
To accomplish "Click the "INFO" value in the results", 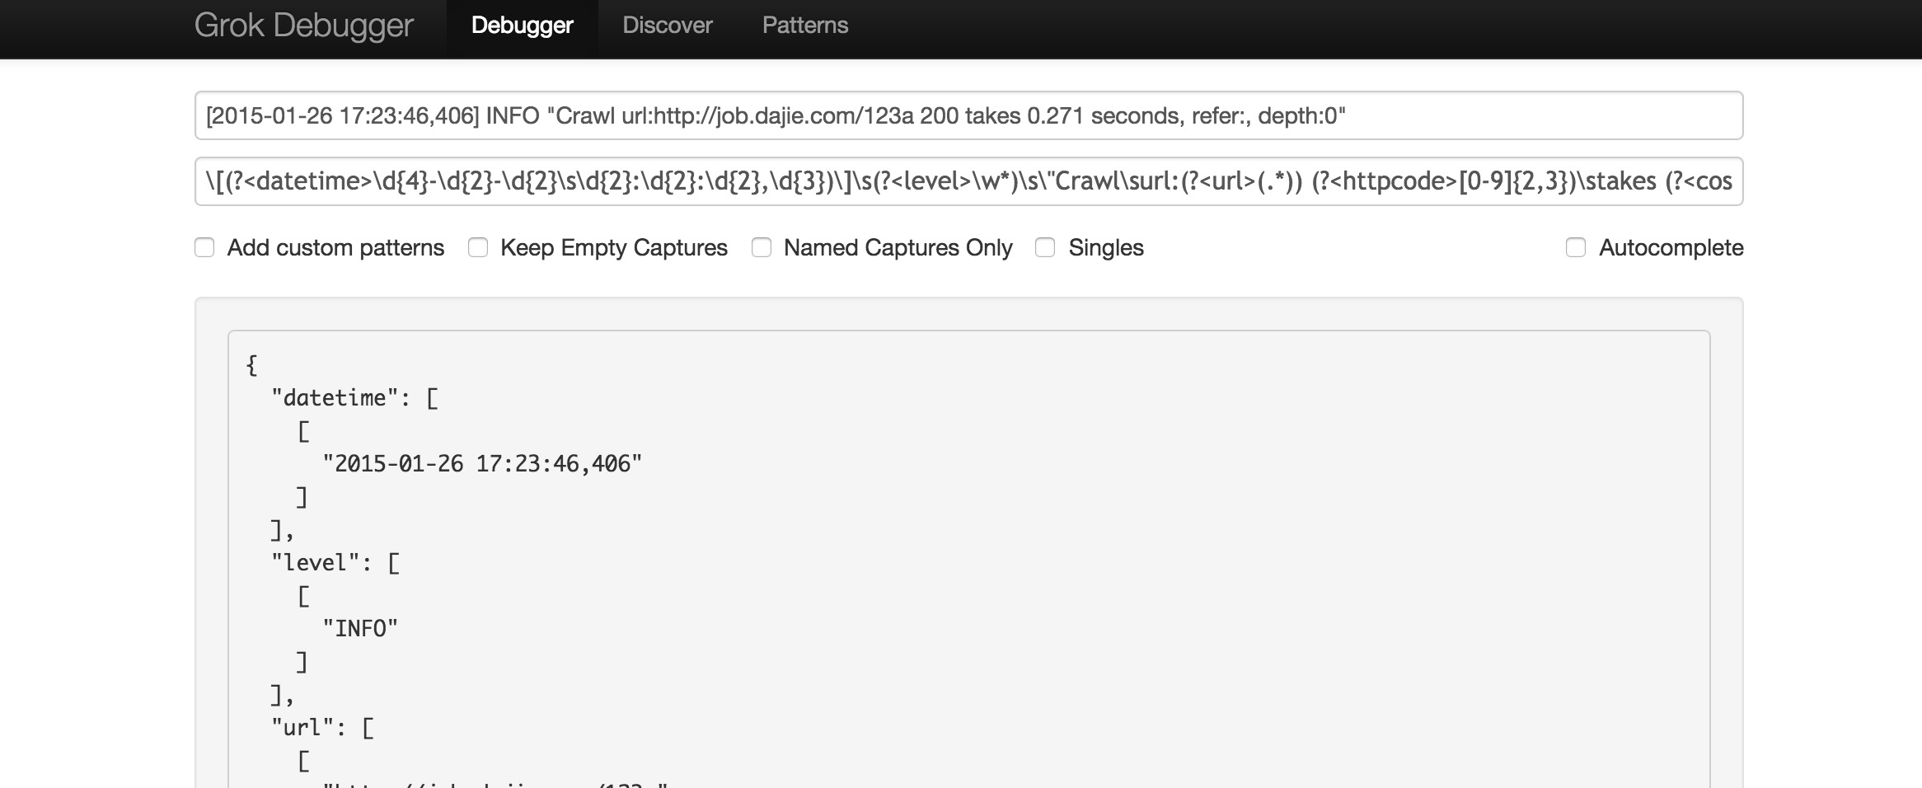I will pyautogui.click(x=360, y=629).
